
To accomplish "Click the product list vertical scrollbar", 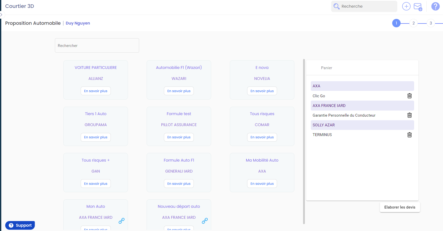I will (304, 142).
